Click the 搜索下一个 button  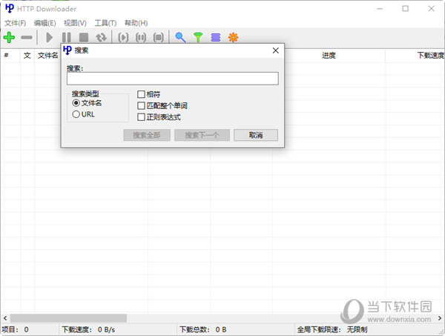(x=202, y=135)
